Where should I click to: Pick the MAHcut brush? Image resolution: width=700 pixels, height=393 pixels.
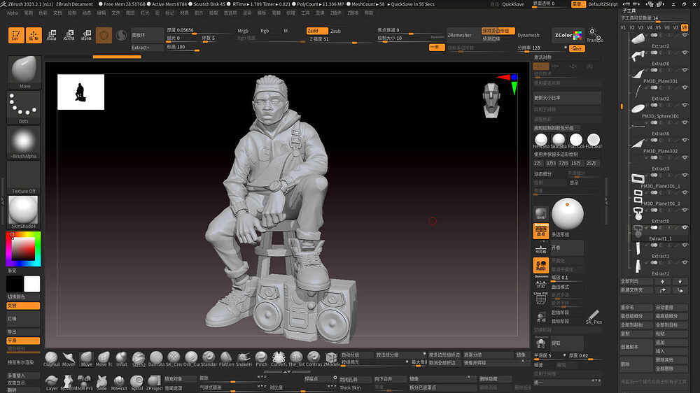[x=119, y=383]
